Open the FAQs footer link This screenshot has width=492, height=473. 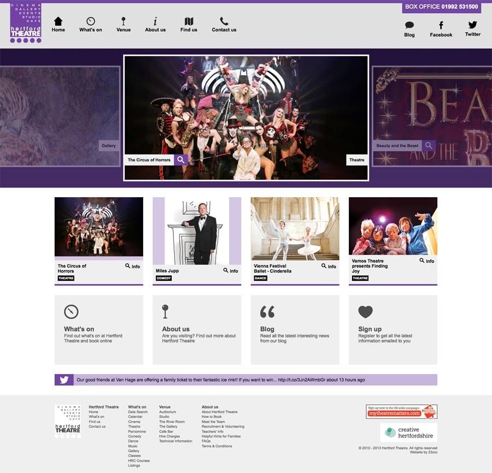click(206, 441)
